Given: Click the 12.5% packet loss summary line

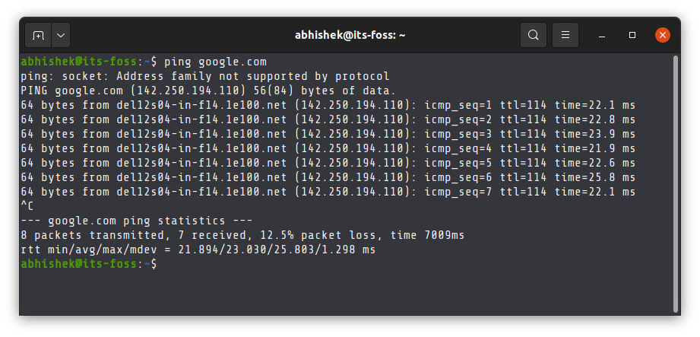Looking at the screenshot, I should (242, 235).
